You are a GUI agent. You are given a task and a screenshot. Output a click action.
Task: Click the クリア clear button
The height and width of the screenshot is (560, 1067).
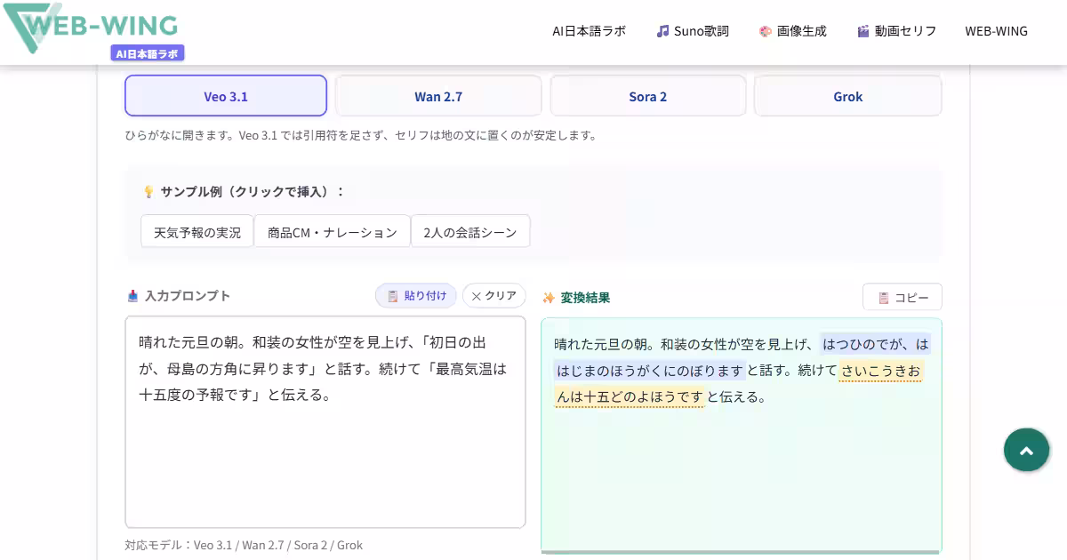coord(494,296)
